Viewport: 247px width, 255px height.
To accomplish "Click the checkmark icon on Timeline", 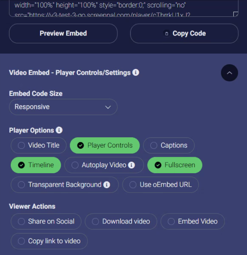I will [21, 165].
